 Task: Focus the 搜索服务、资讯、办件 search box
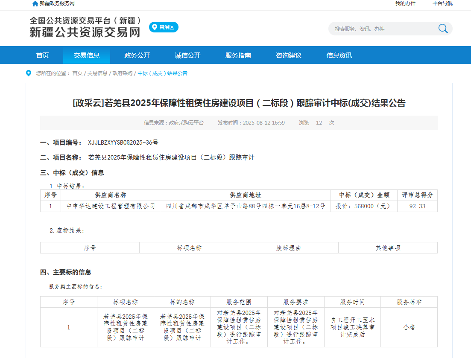point(382,29)
